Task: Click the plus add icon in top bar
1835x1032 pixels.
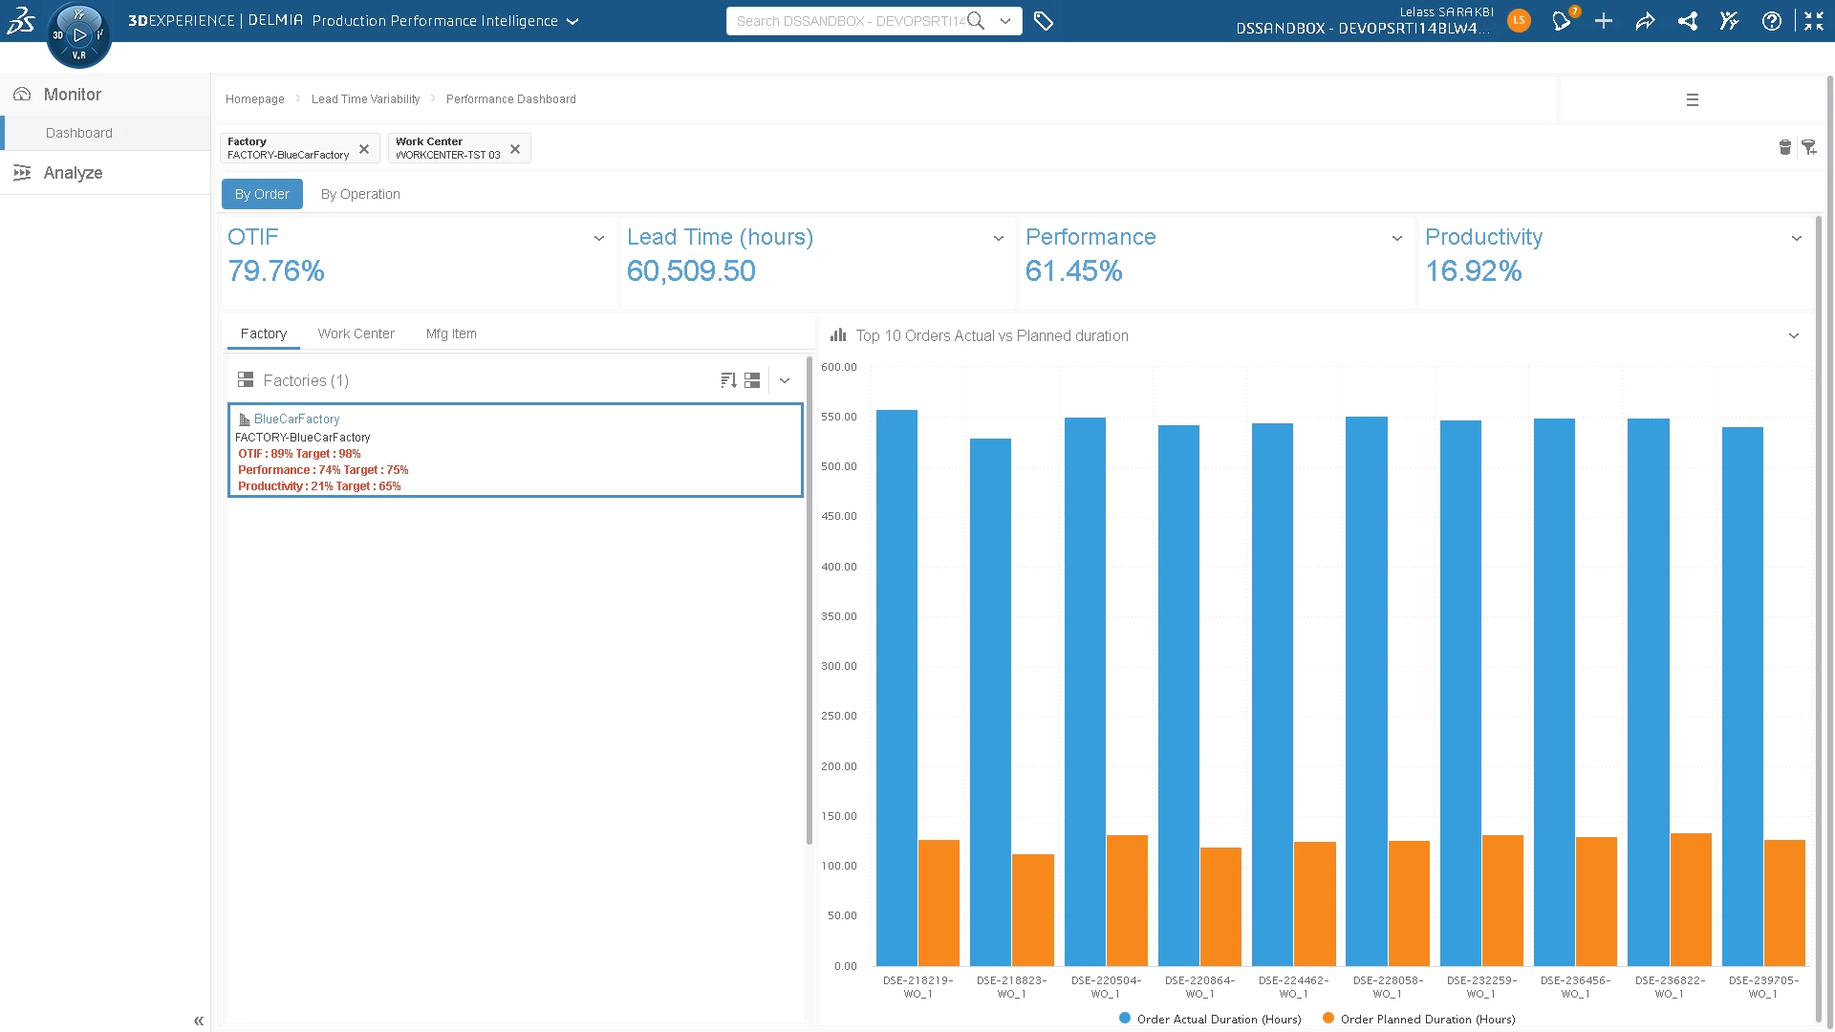Action: pyautogui.click(x=1604, y=21)
